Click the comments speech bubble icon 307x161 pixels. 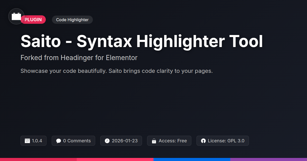tap(59, 141)
